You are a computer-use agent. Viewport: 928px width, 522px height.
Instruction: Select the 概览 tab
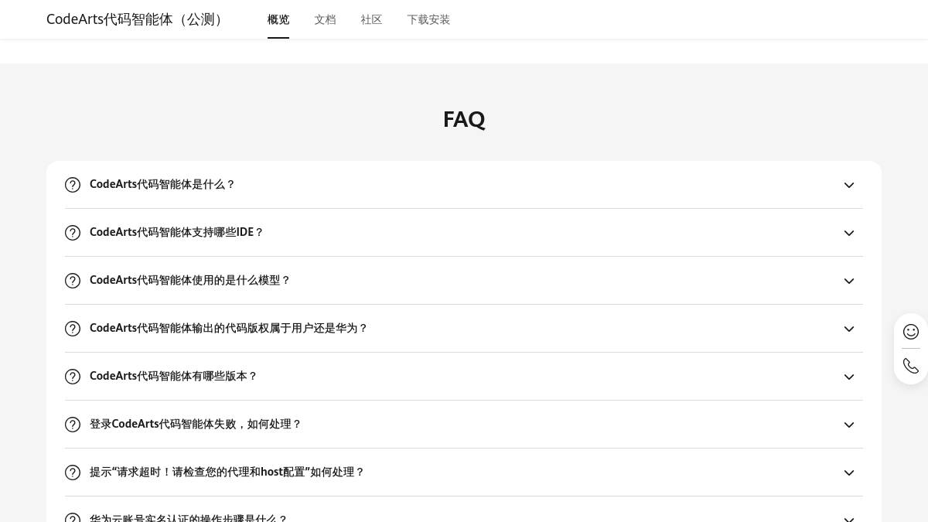point(278,19)
